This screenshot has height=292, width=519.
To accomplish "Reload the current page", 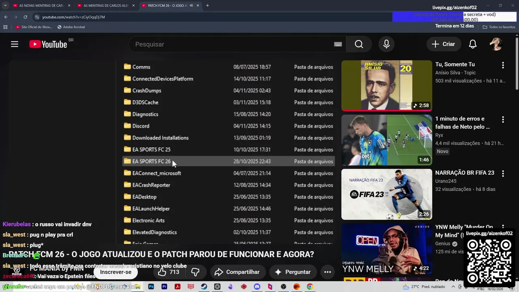I will [25, 17].
